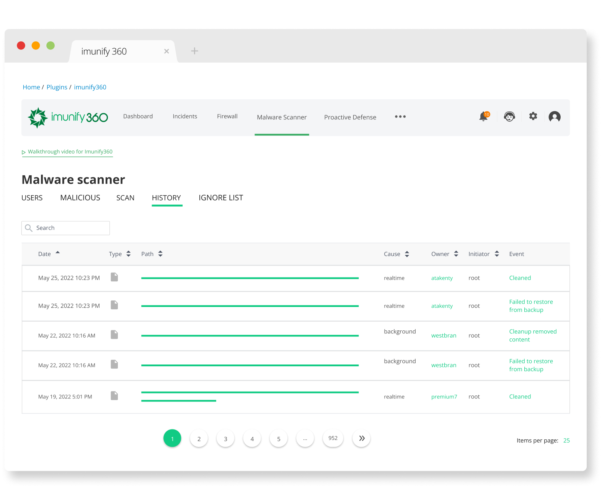602x488 pixels.
Task: Open the support agent headset icon
Action: pos(509,116)
